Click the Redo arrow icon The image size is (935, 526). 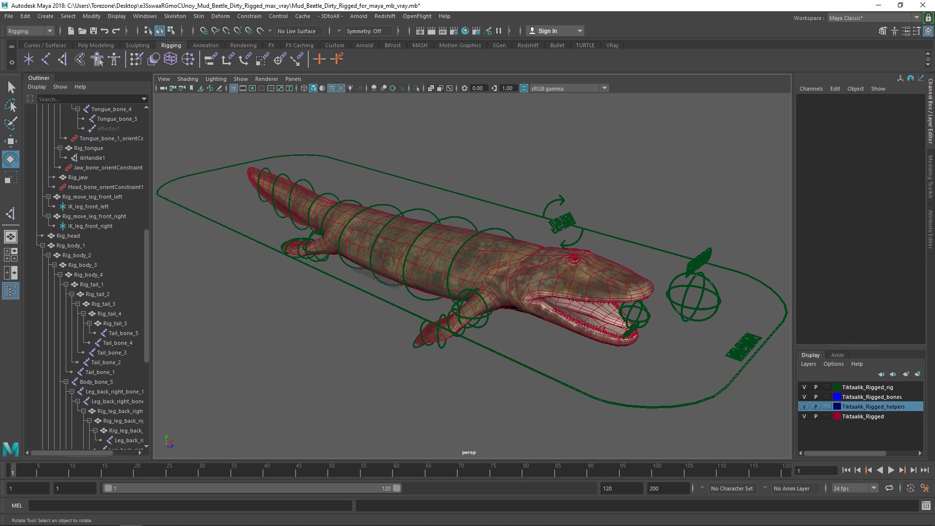(116, 31)
